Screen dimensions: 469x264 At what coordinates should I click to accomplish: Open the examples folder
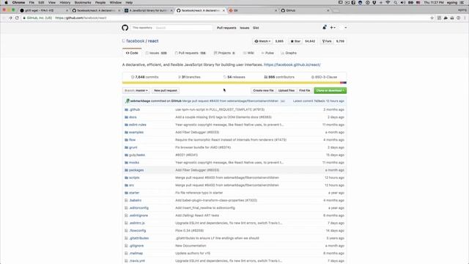tap(136, 132)
